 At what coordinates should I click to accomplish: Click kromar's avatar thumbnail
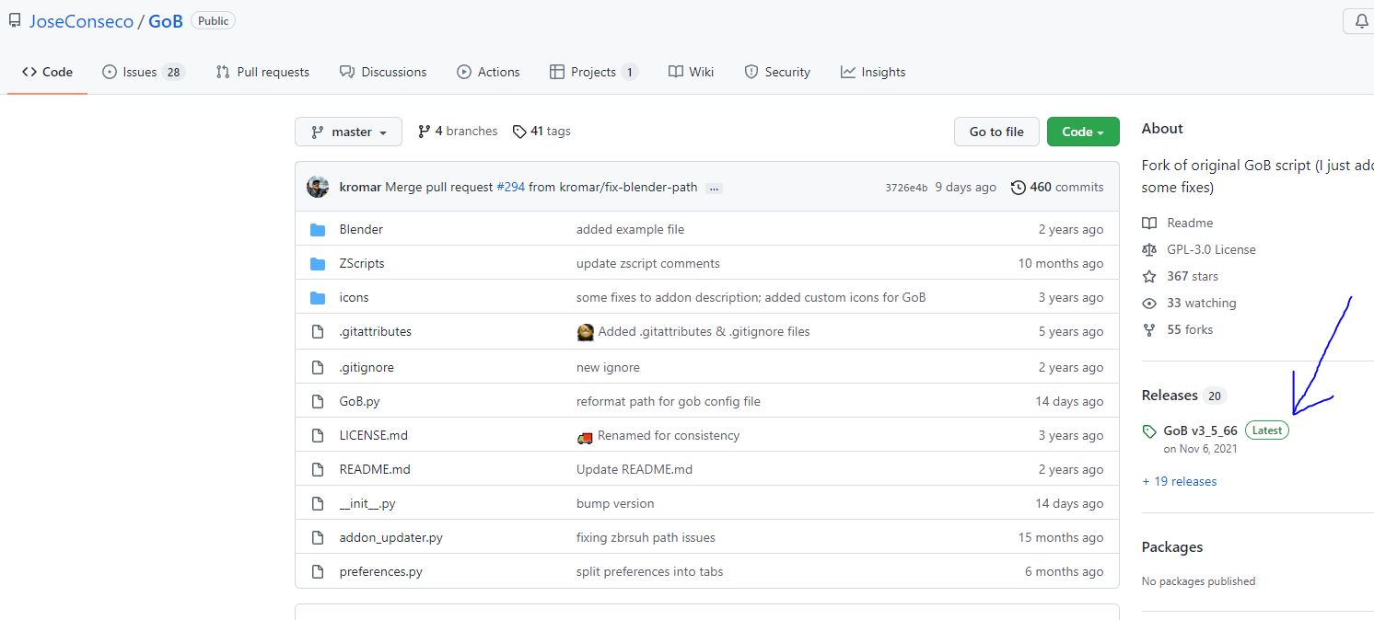point(317,187)
